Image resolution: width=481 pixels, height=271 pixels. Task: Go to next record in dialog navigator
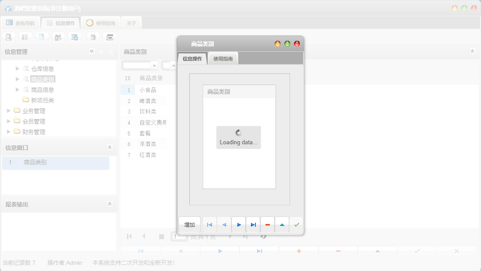tap(239, 225)
